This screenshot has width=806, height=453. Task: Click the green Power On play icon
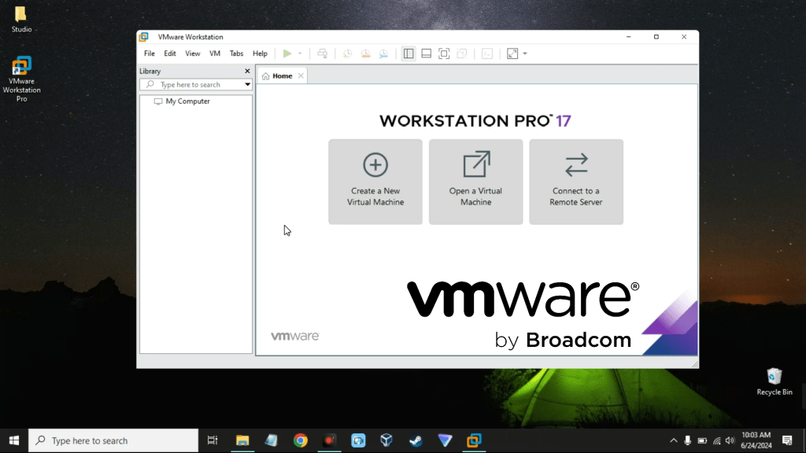287,53
